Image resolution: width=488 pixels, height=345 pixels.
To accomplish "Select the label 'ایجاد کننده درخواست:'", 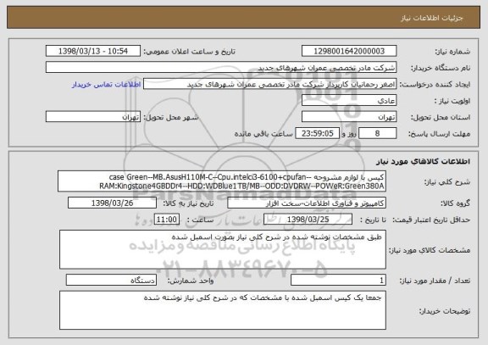I will 435,85.
